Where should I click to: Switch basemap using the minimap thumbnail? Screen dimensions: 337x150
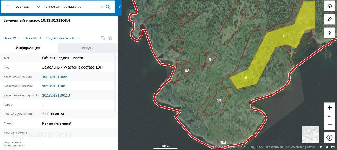coord(310,135)
